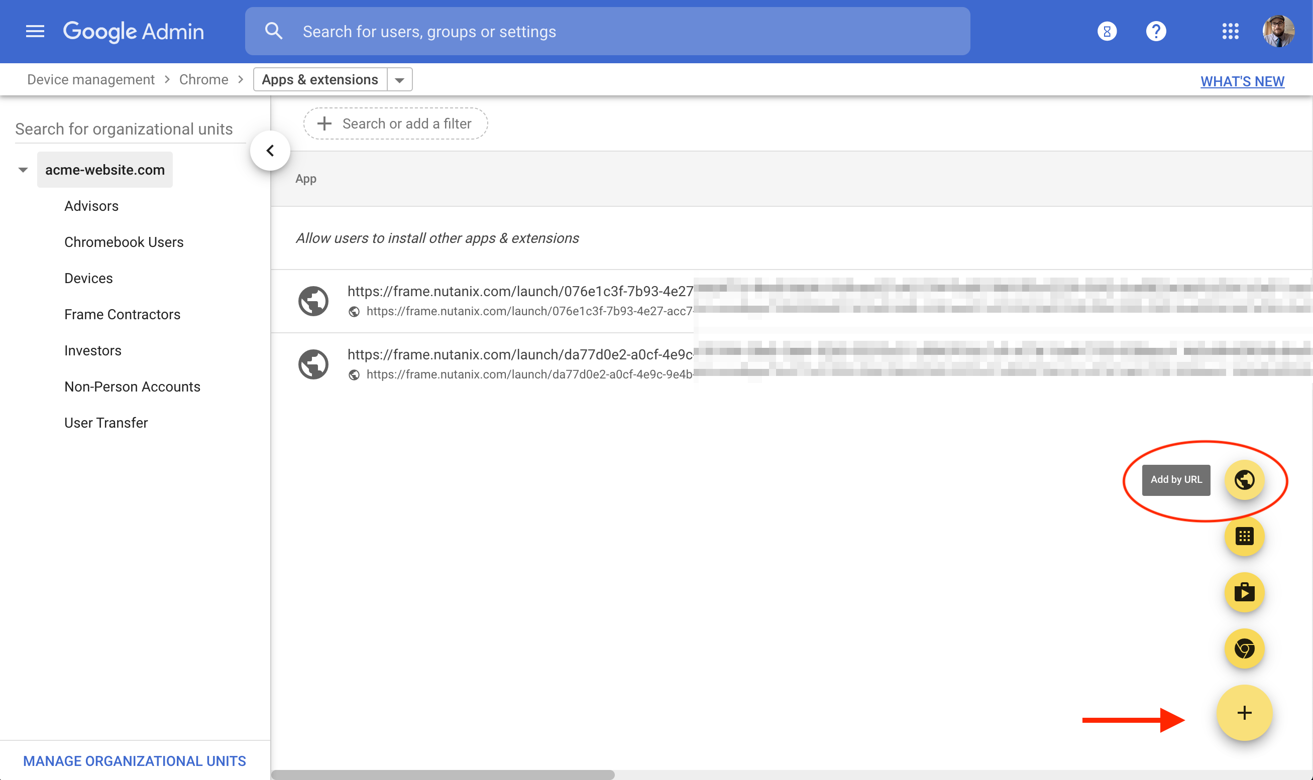Go to the Device management breadcrumb

point(91,80)
